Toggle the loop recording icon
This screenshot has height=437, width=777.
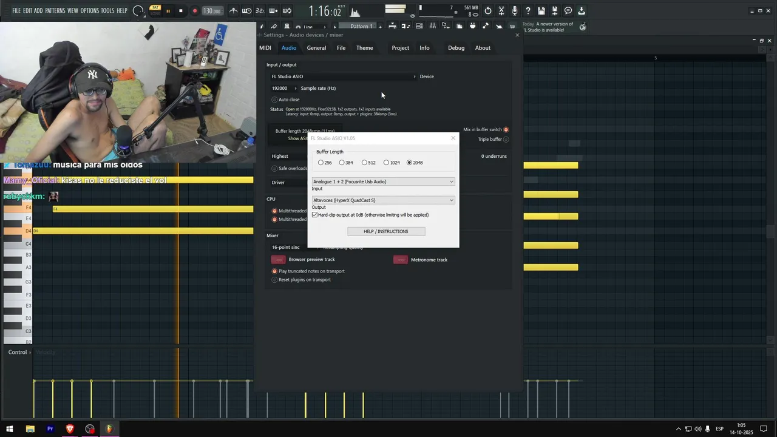click(287, 11)
